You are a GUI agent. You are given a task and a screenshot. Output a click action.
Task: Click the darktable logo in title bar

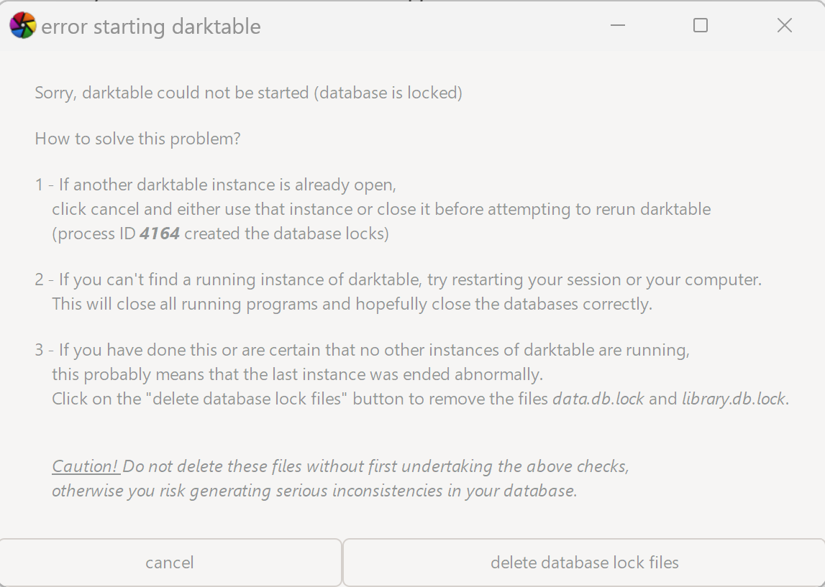tap(22, 26)
